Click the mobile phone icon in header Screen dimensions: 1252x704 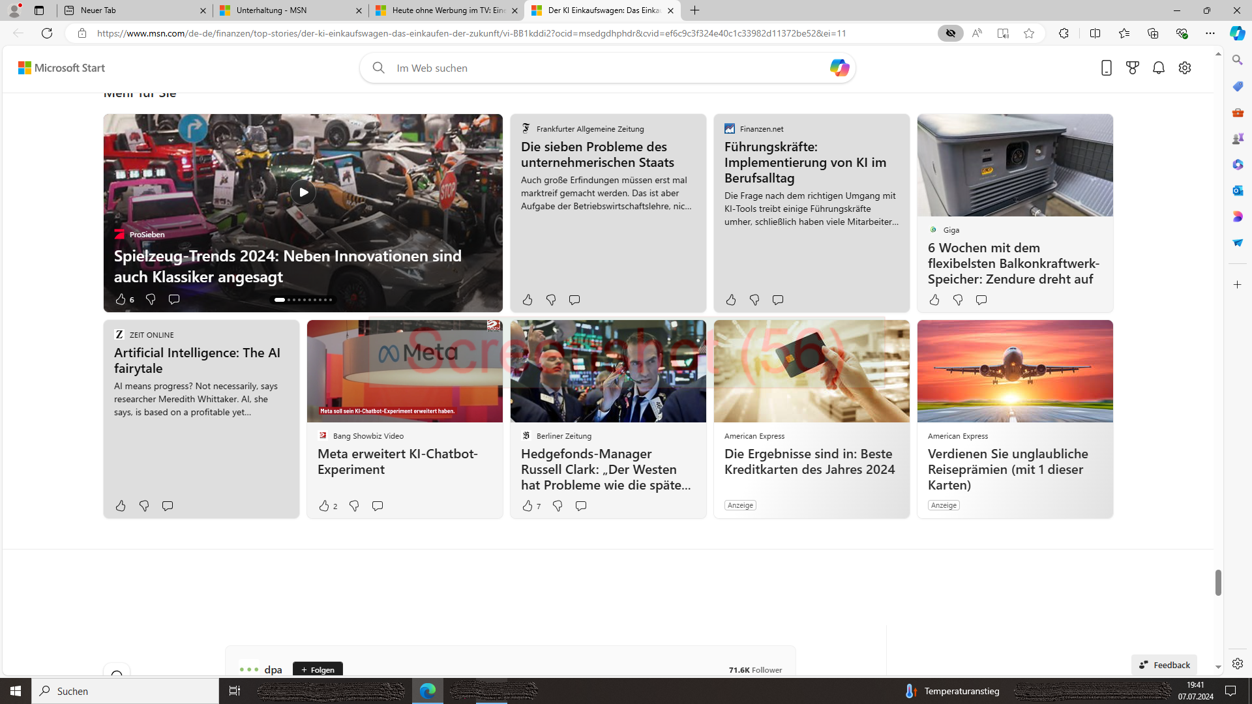coord(1106,68)
